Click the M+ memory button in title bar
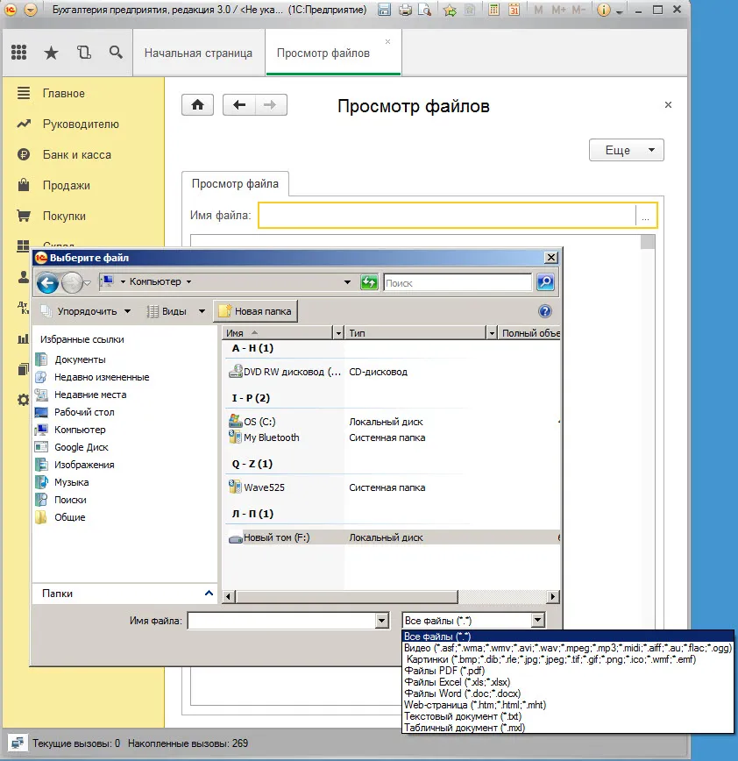Image resolution: width=738 pixels, height=761 pixels. [558, 10]
